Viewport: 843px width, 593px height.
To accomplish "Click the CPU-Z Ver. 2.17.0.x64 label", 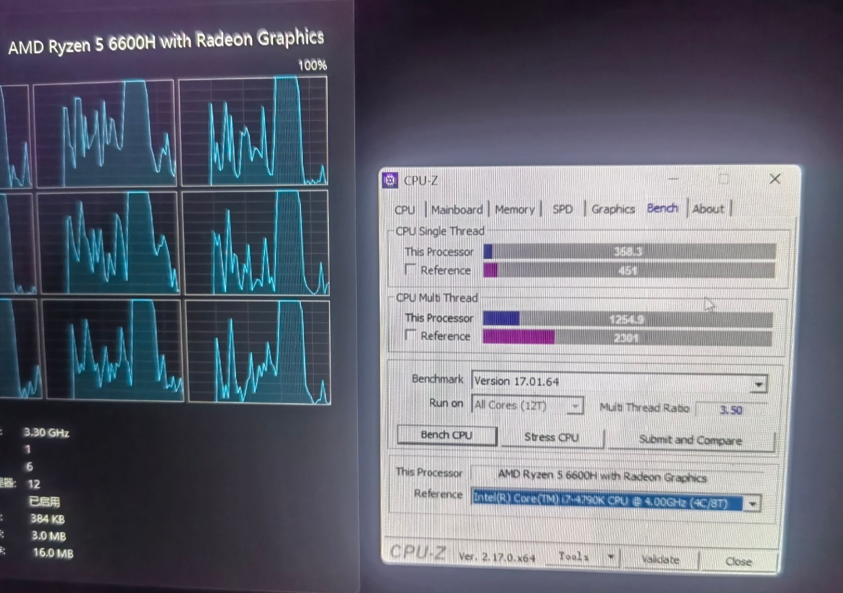I will [x=497, y=556].
